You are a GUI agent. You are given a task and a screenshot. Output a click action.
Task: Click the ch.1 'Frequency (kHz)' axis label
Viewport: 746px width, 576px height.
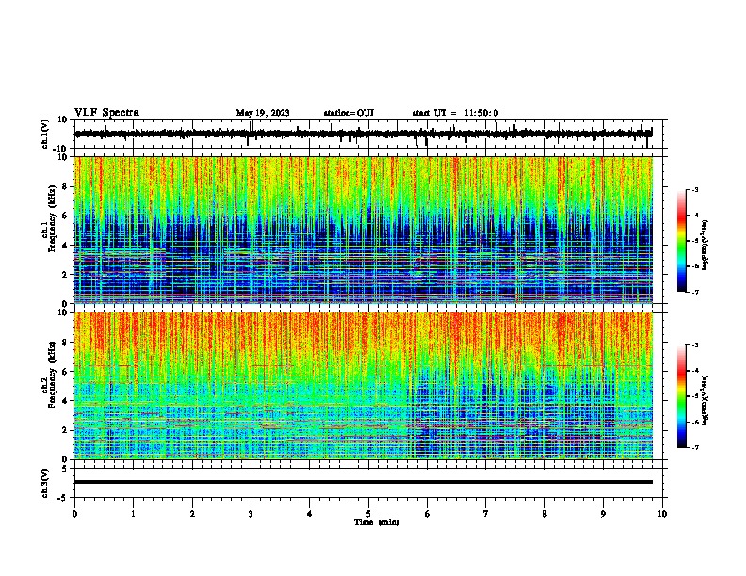[x=52, y=218]
